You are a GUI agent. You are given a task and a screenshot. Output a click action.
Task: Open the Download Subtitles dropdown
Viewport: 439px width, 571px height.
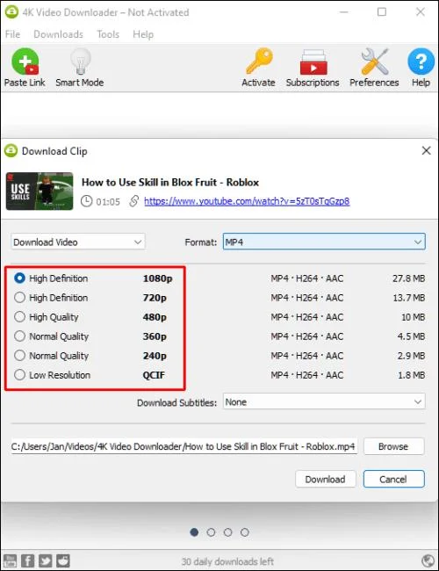tap(324, 401)
